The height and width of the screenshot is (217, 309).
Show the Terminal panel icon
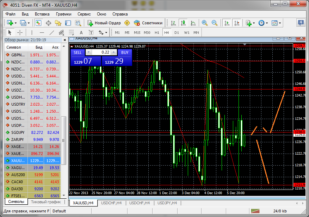pyautogui.click(x=68, y=23)
